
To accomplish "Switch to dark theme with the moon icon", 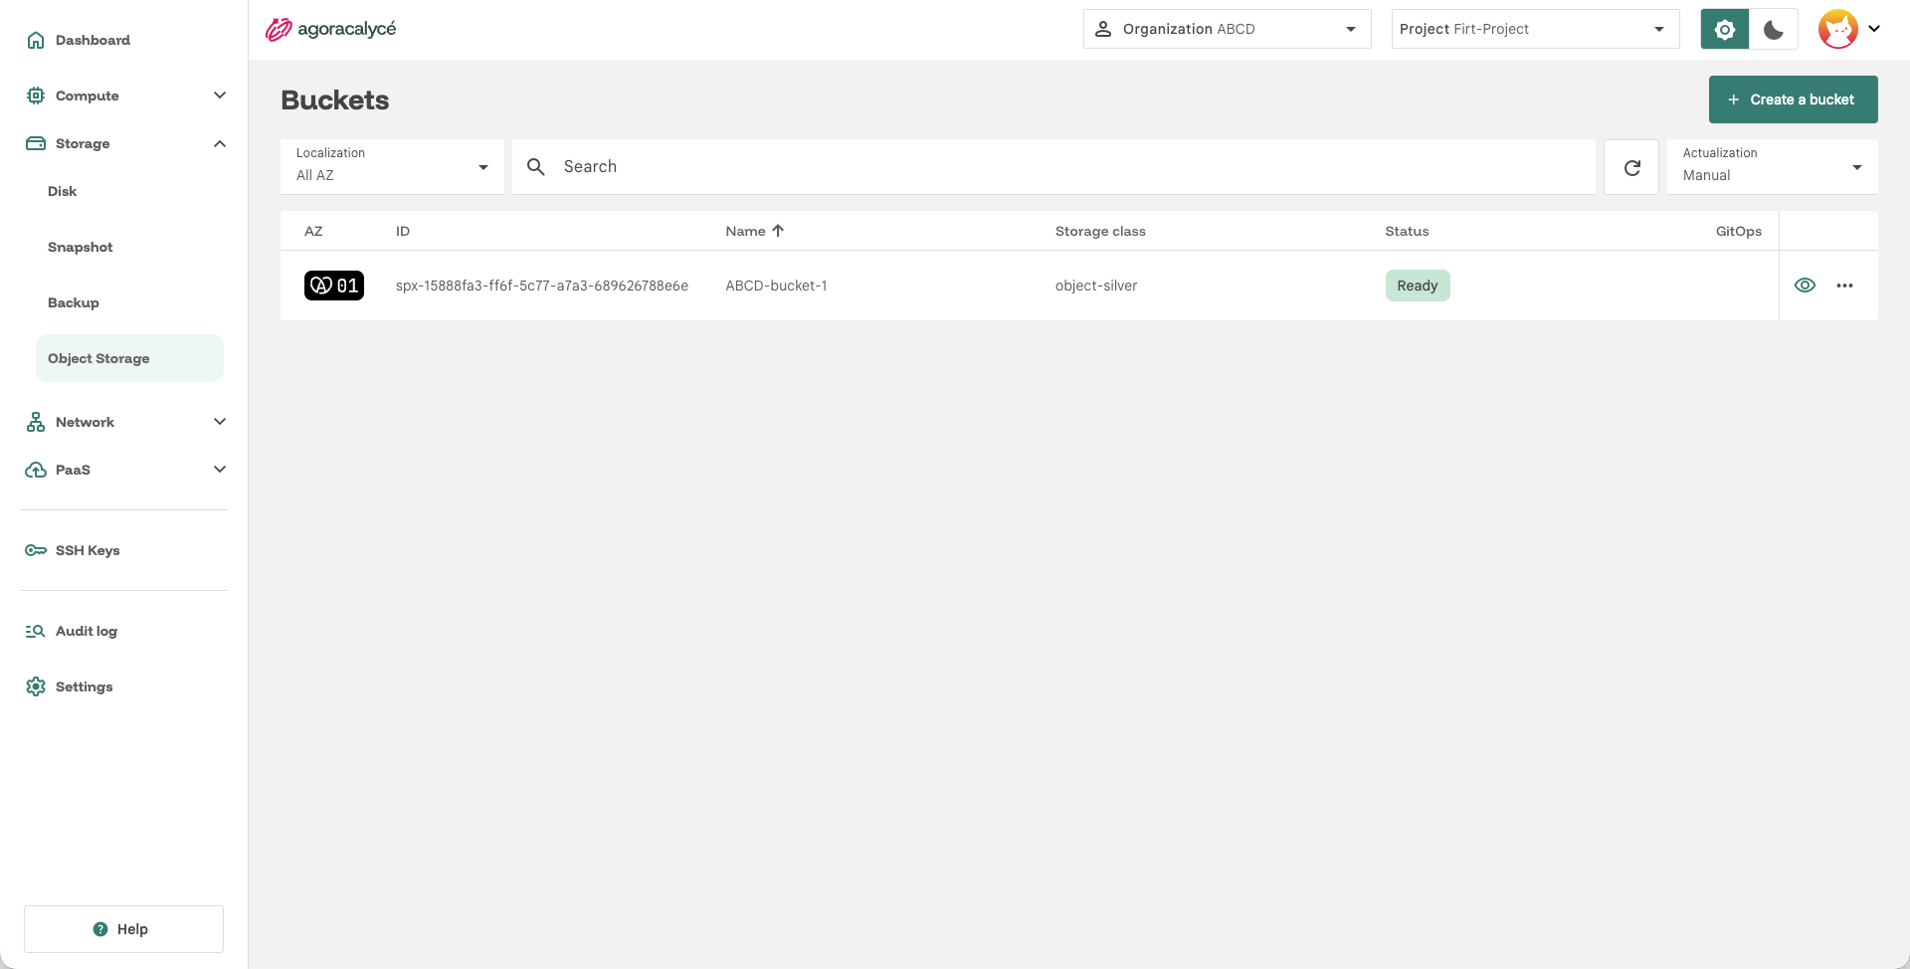I will 1774,29.
